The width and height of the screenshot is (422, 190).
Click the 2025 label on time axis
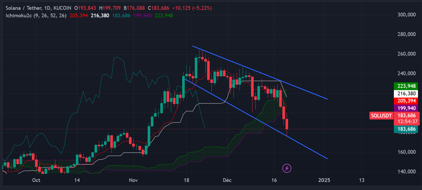324,180
